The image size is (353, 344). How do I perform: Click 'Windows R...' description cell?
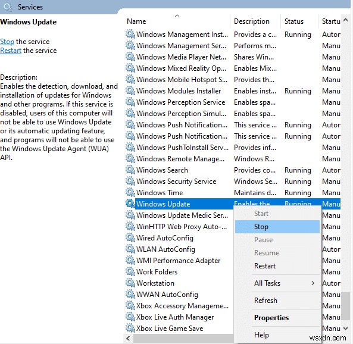254,159
